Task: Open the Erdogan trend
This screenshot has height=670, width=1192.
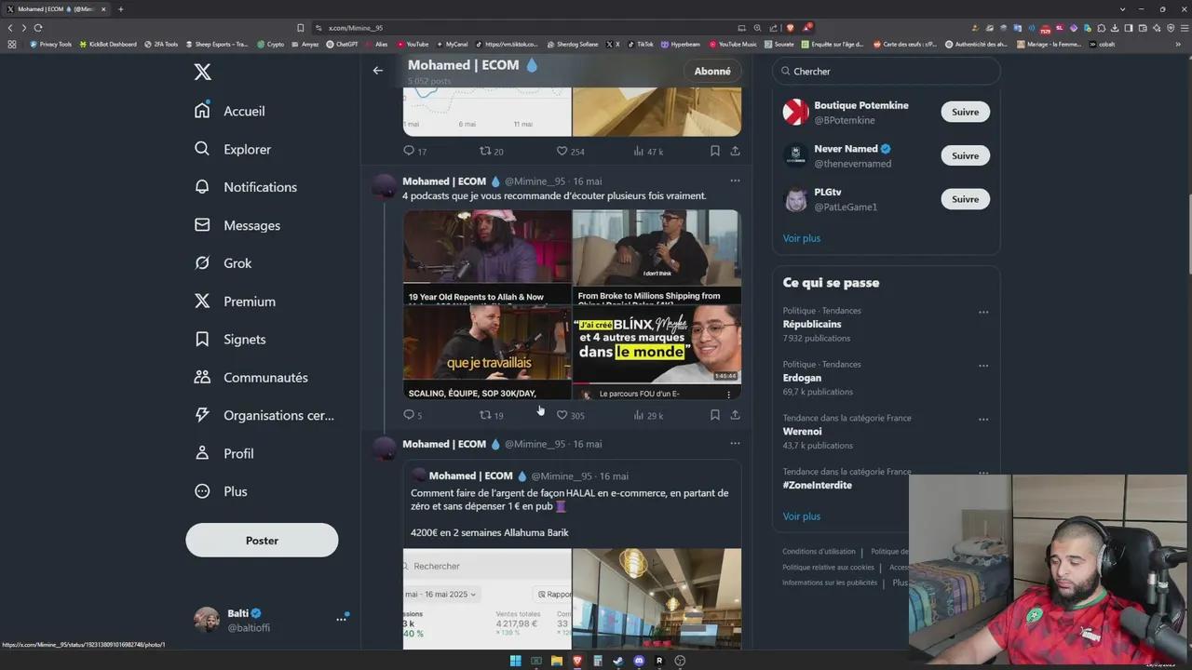Action: 802,378
